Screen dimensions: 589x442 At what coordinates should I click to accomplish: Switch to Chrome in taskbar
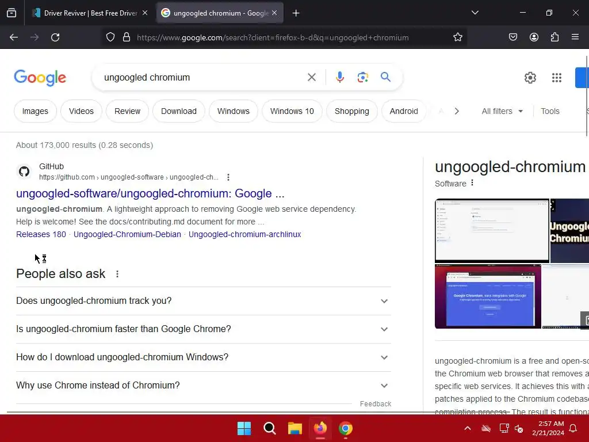coord(346,428)
